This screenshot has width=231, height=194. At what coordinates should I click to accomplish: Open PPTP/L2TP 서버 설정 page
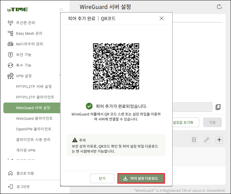click(34, 86)
